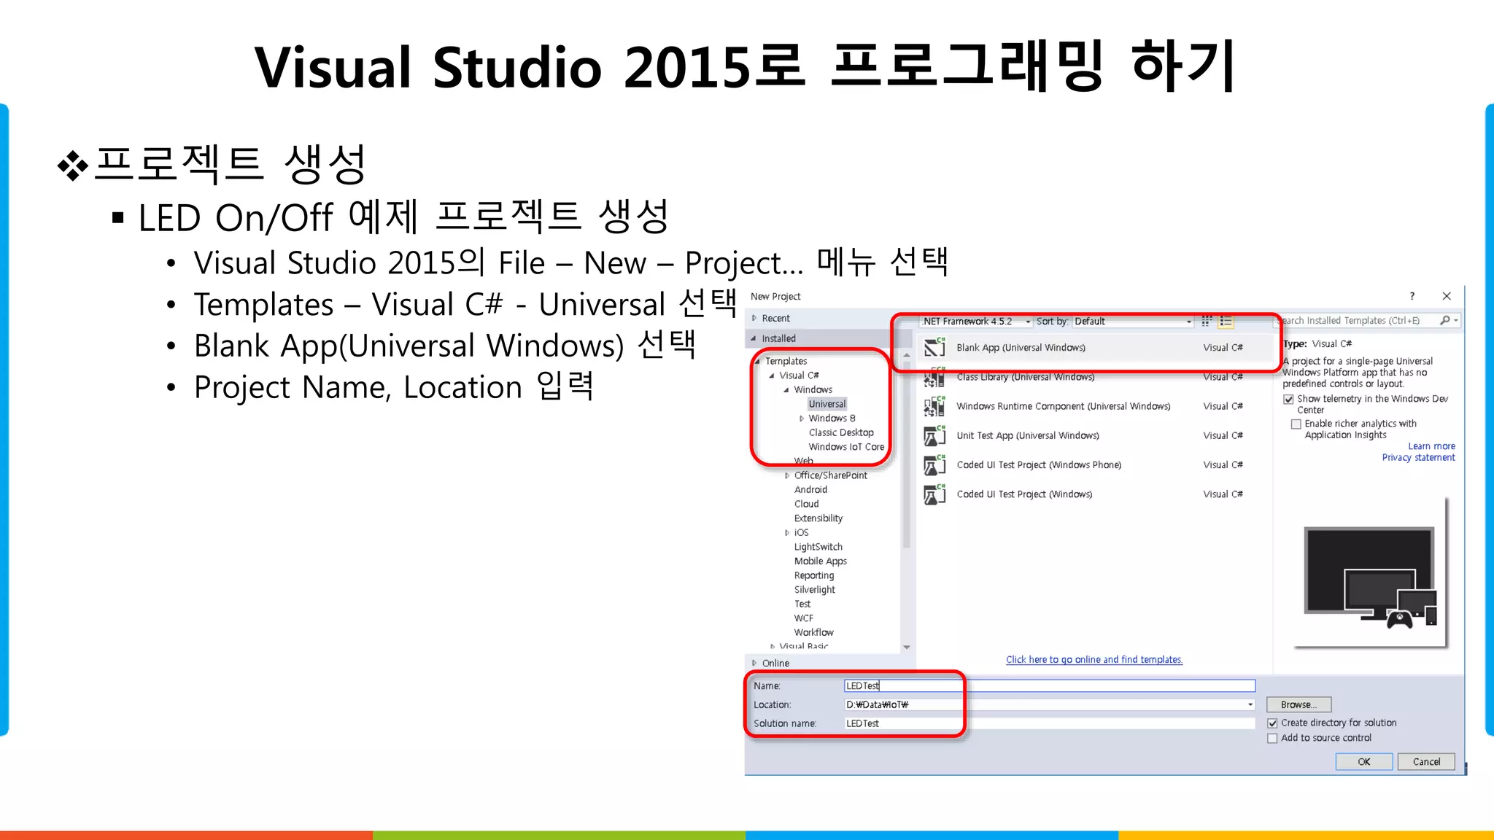Select 'Unit Test App (Universal Windows)' row text

point(1028,436)
